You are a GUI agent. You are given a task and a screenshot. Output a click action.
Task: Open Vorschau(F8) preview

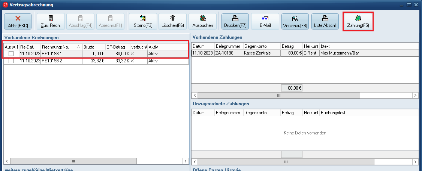click(295, 21)
